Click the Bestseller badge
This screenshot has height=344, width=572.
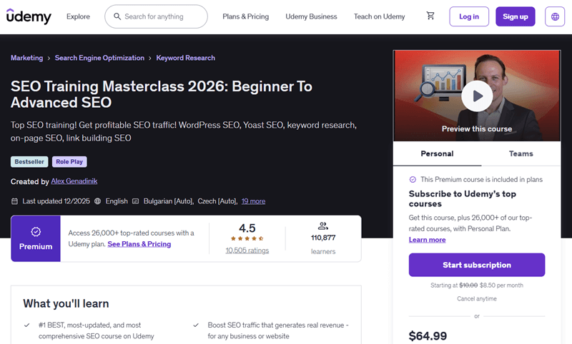pyautogui.click(x=29, y=161)
